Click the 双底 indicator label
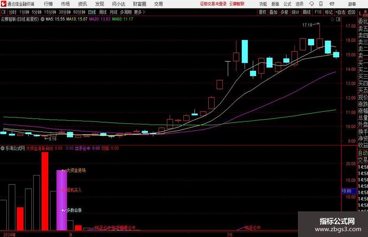368x237 pixels. pyautogui.click(x=106, y=148)
